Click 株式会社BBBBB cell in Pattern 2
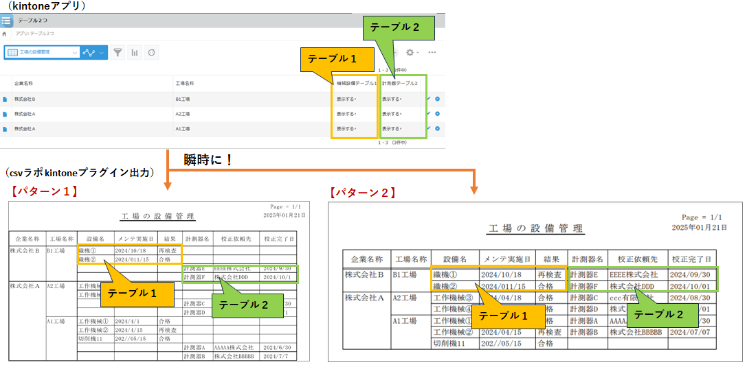Image resolution: width=747 pixels, height=369 pixels. [x=636, y=331]
